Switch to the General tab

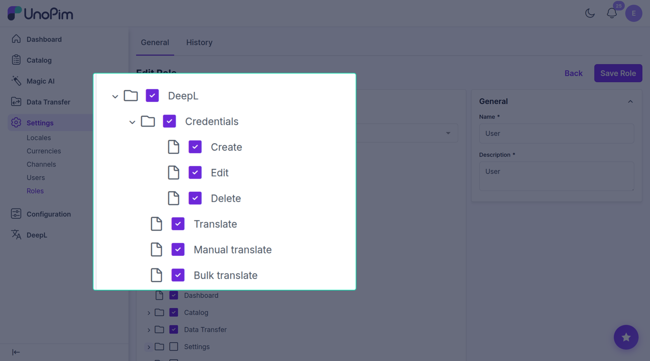tap(155, 42)
